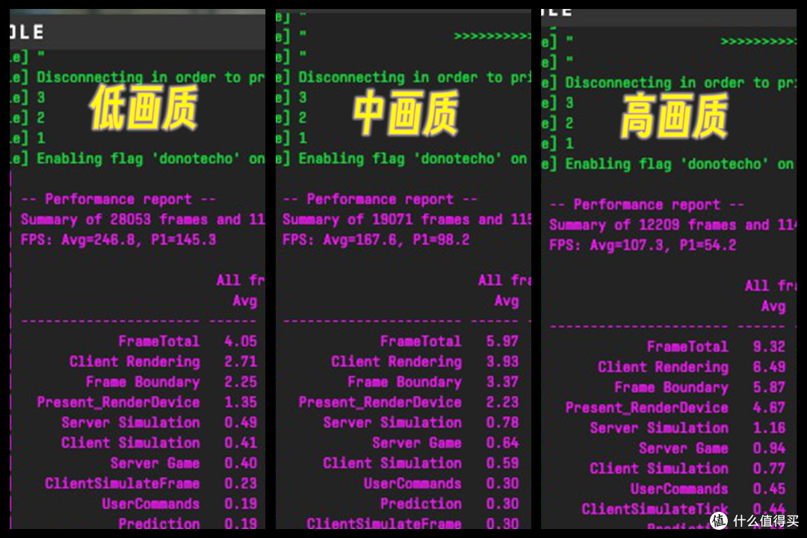Select ClientSimulateFrame value 0.23
This screenshot has width=807, height=538.
[x=241, y=483]
